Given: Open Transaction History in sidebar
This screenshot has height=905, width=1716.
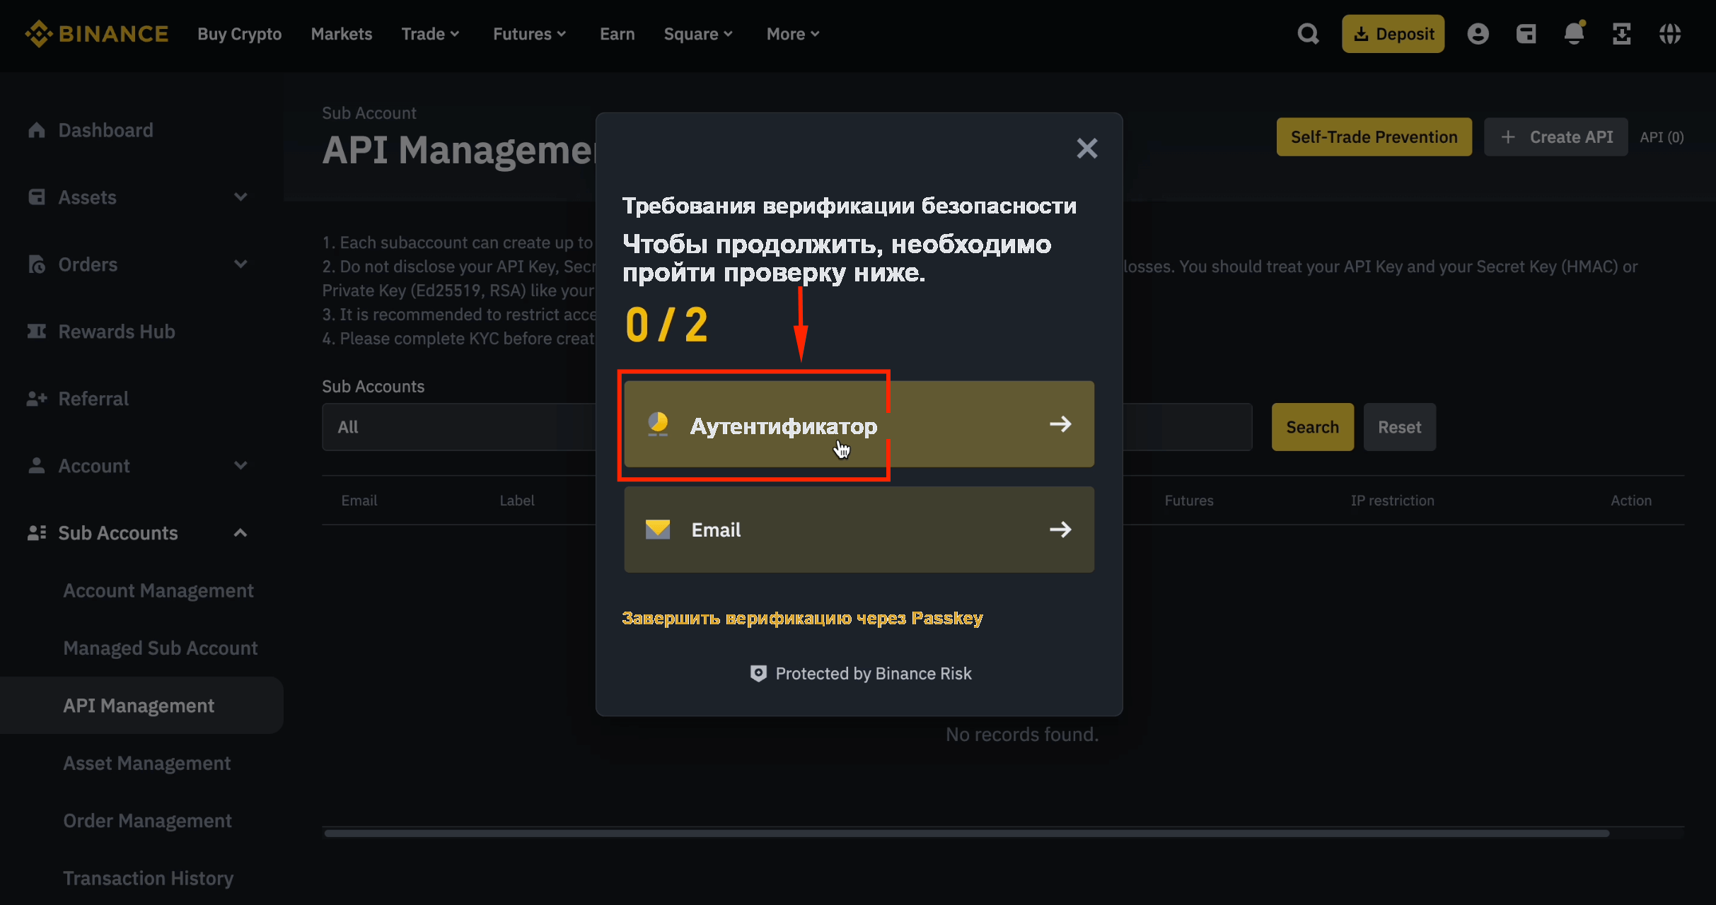Looking at the screenshot, I should coord(148,877).
